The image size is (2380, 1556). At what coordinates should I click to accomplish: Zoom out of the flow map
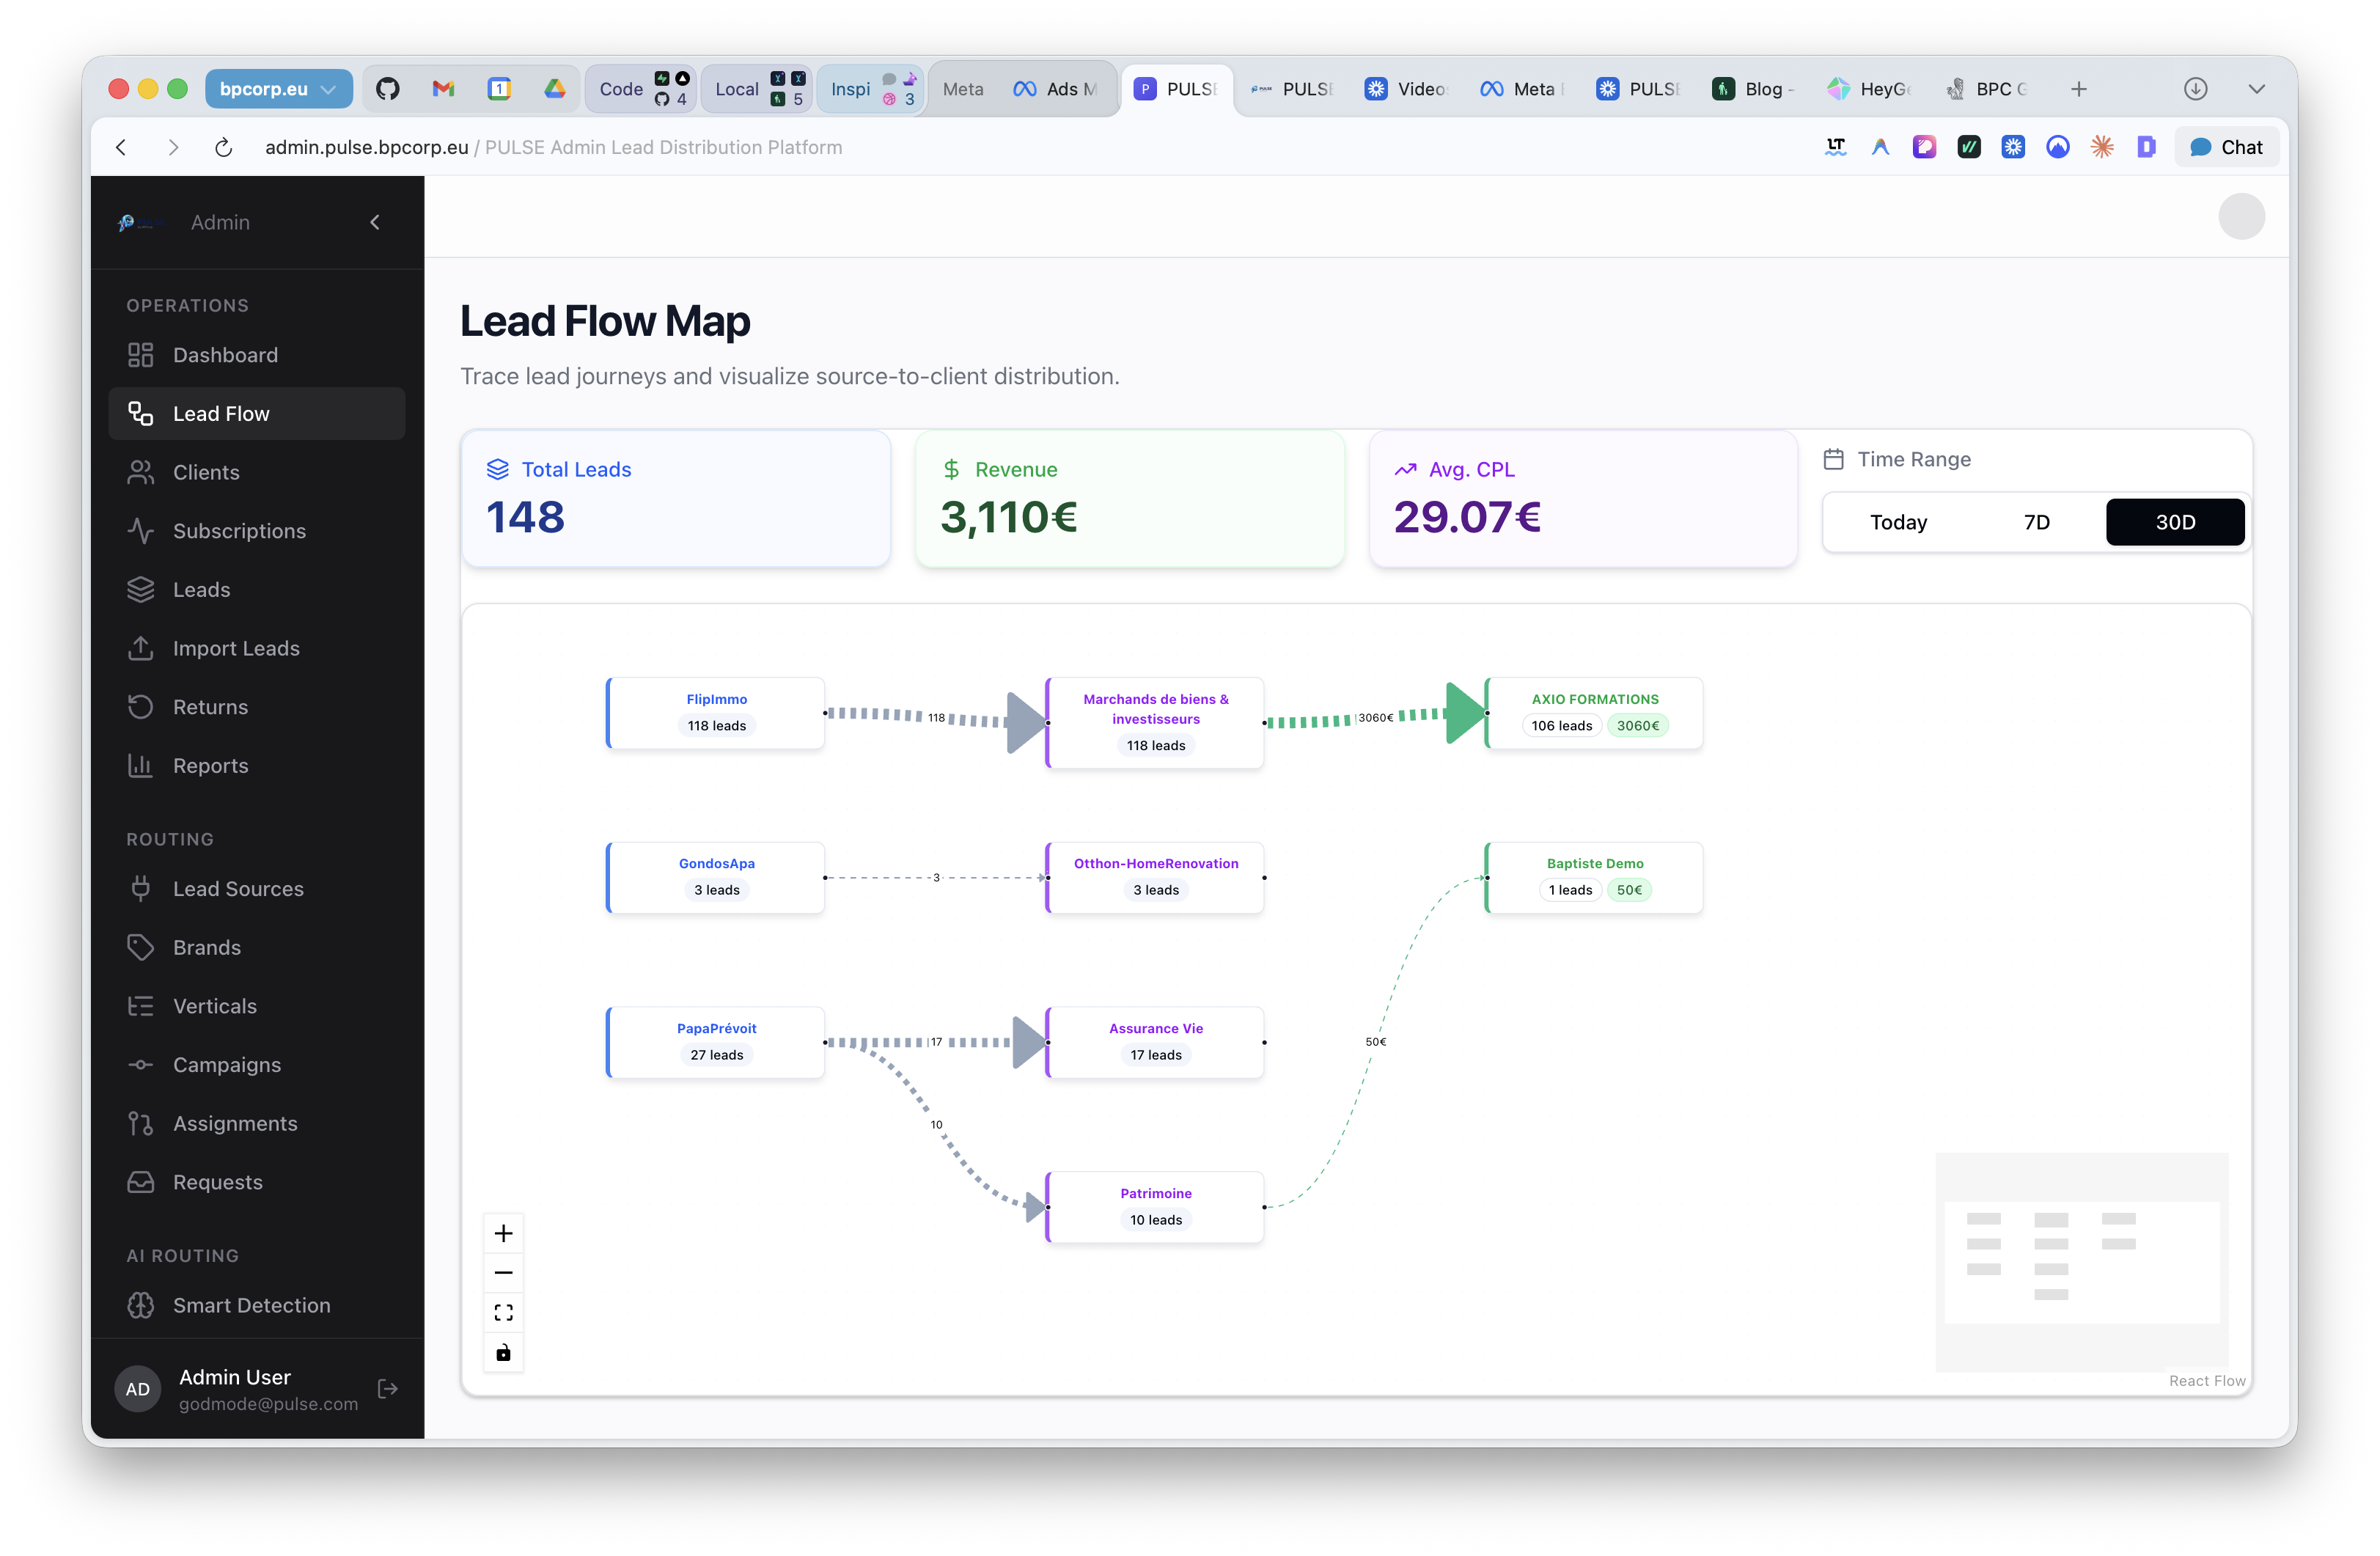coord(503,1272)
